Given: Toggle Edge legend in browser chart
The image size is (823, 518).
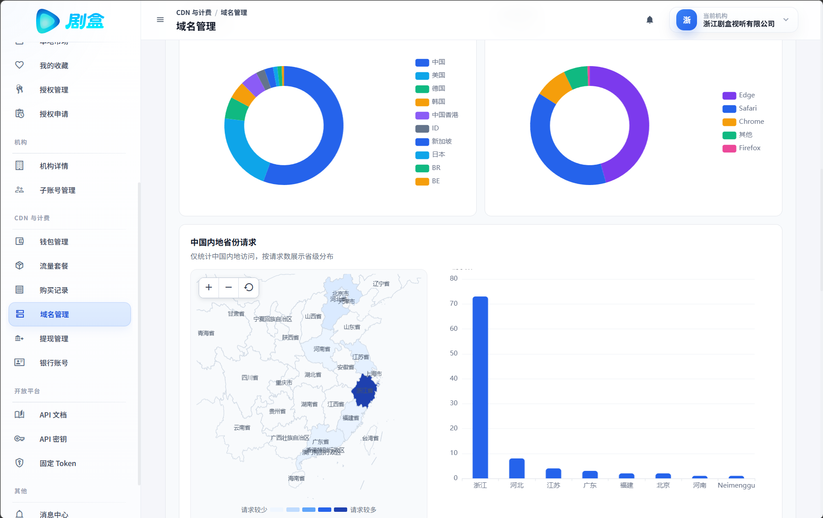Looking at the screenshot, I should click(x=738, y=95).
